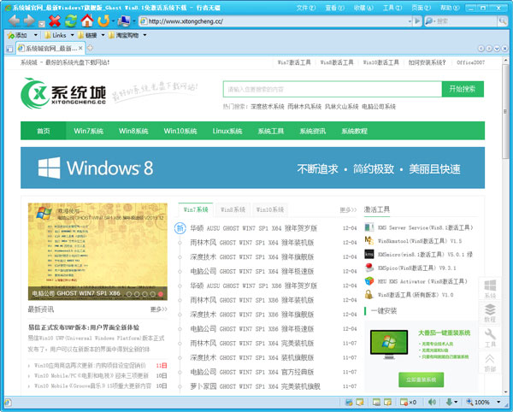
Task: Select the first carousel dot
Action: pyautogui.click(x=129, y=294)
